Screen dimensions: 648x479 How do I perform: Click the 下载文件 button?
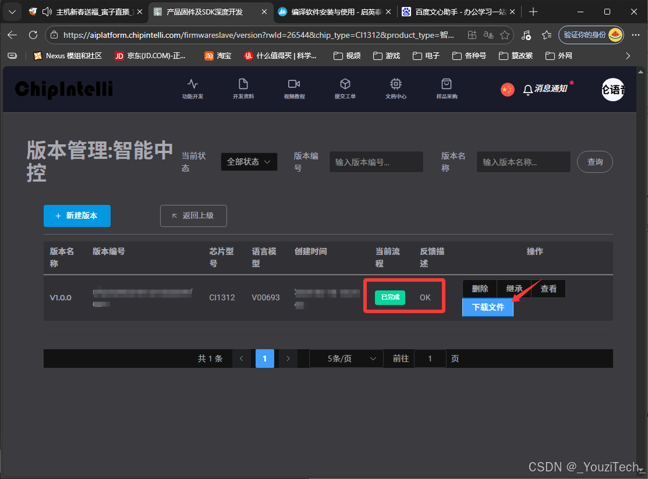[488, 307]
